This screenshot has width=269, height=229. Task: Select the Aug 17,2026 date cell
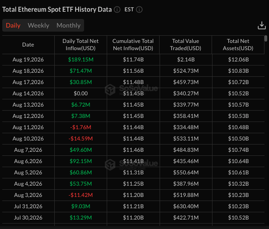[x=28, y=82]
